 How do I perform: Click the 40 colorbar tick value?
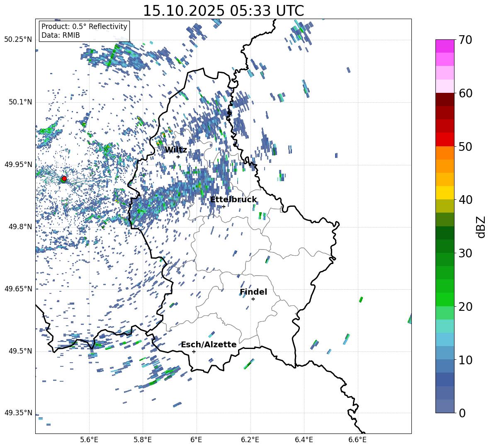point(465,200)
